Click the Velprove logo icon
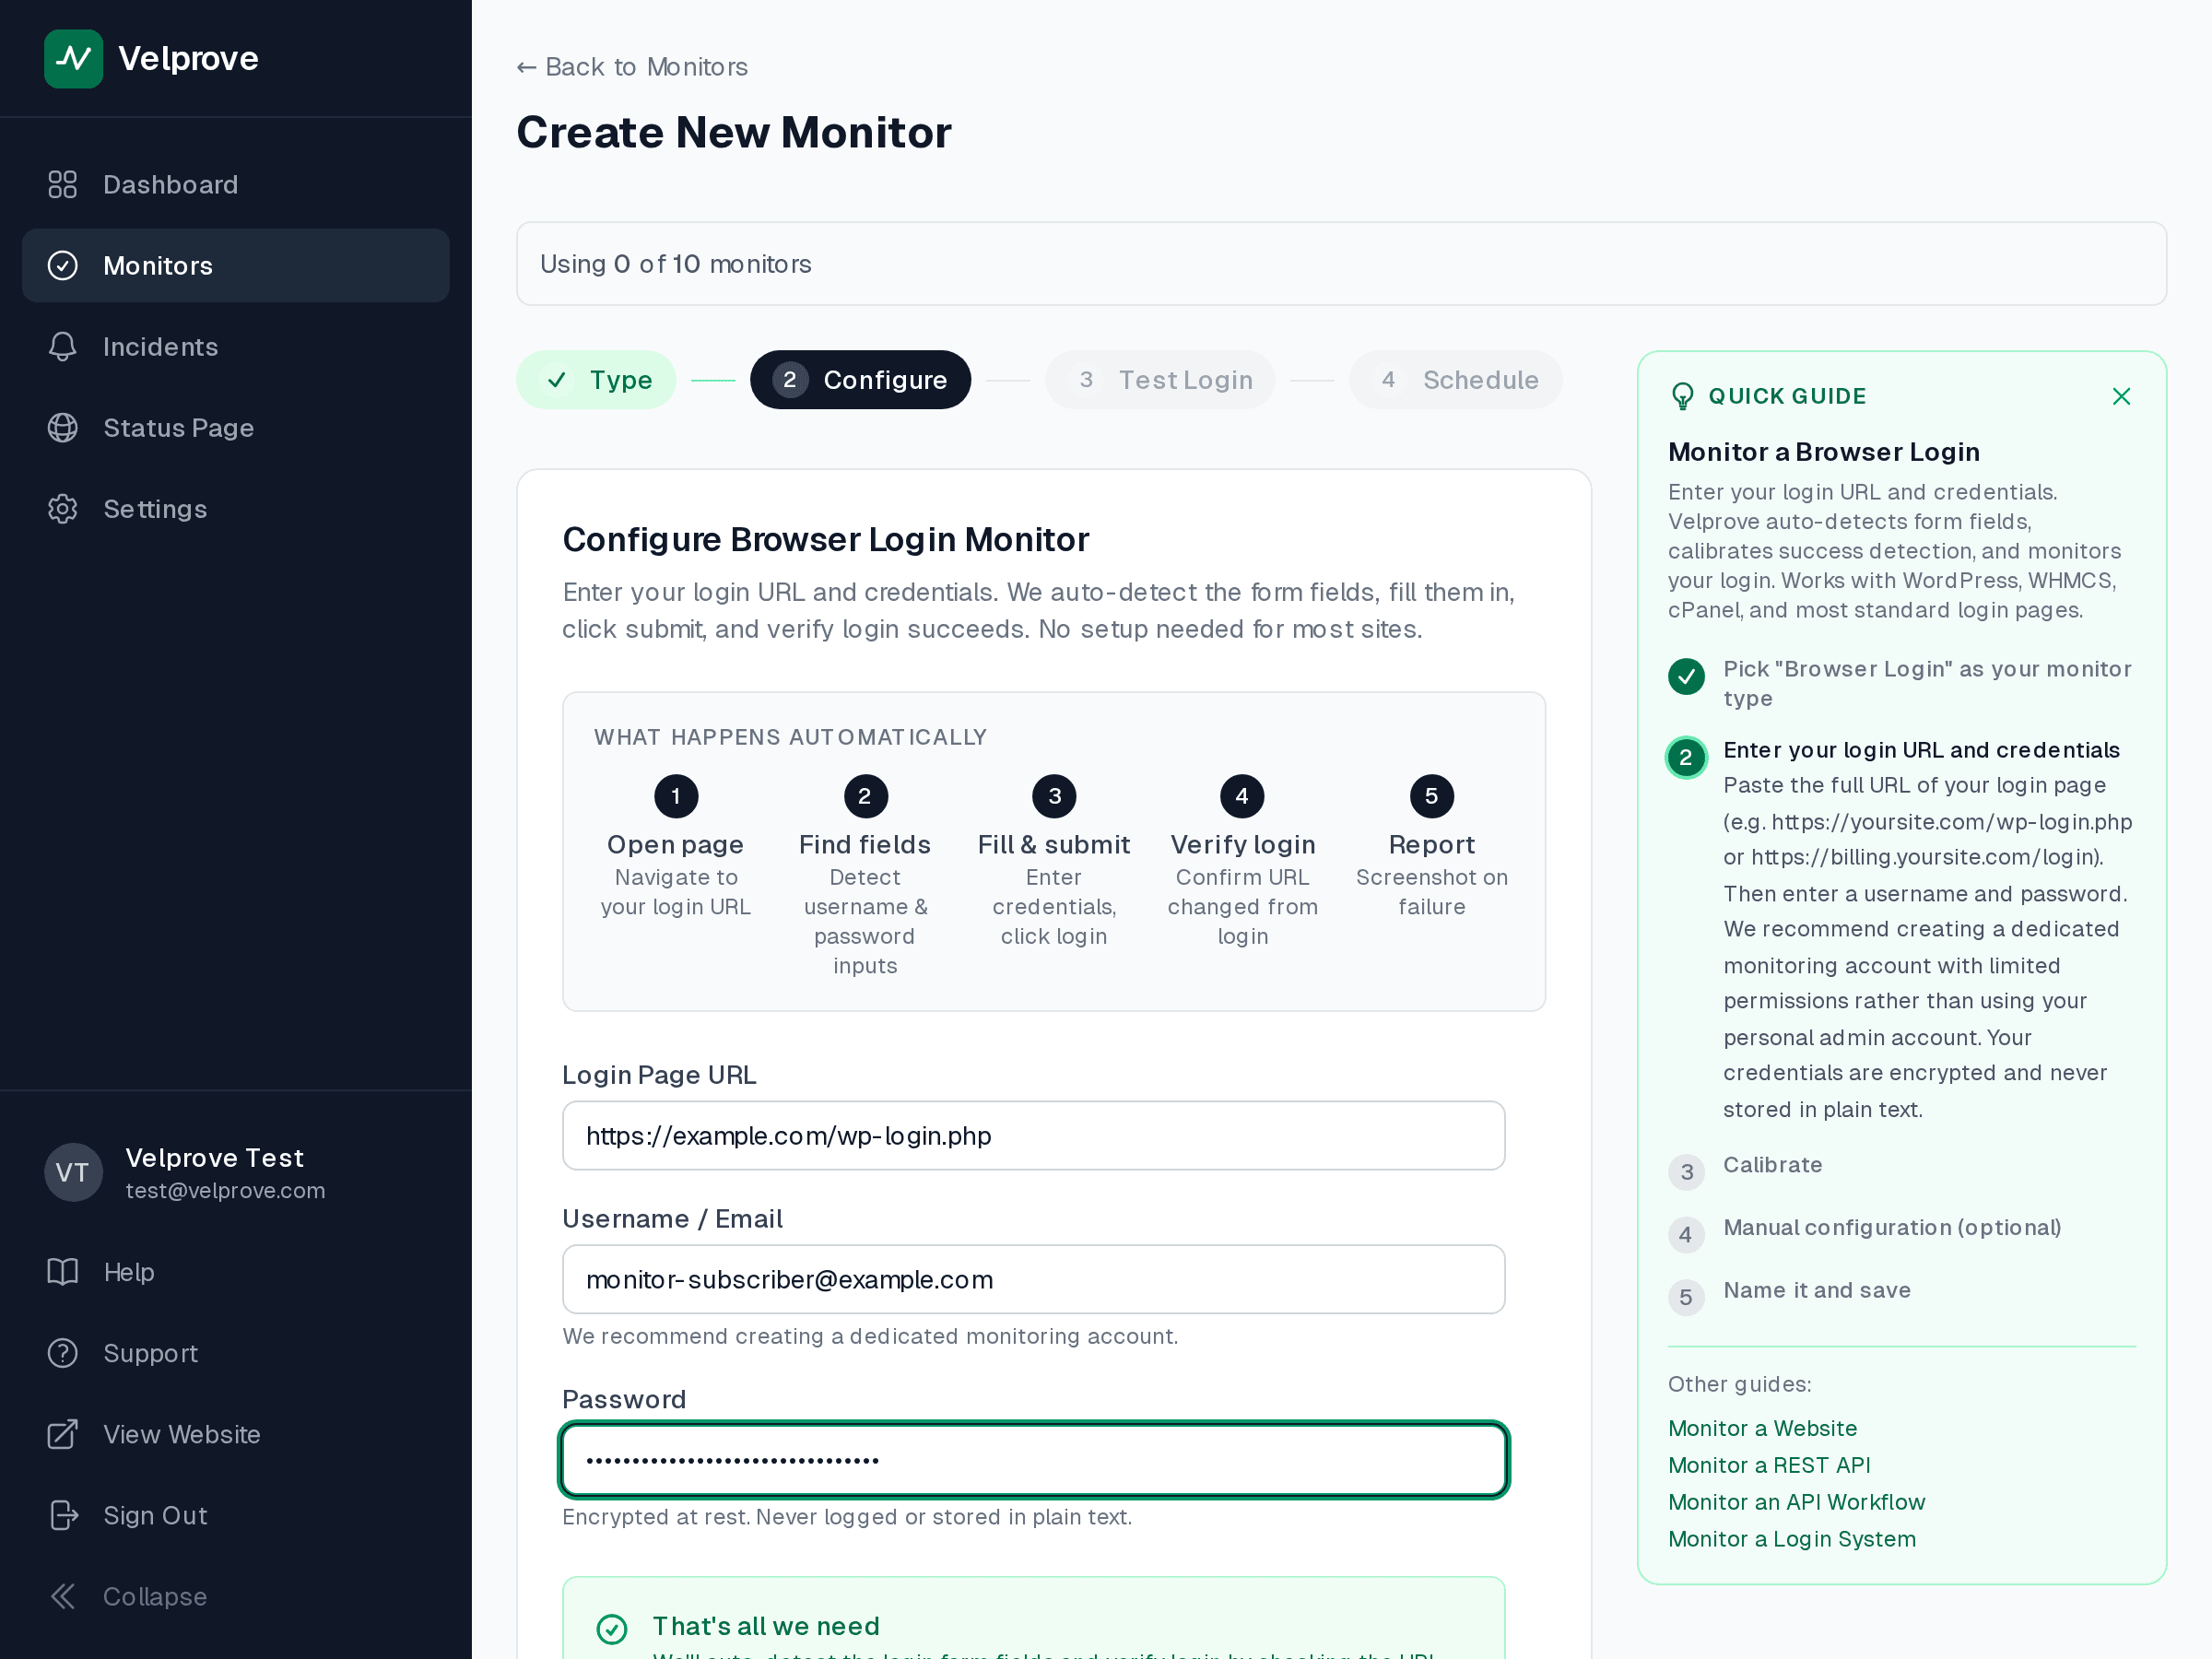2212x1659 pixels. pyautogui.click(x=73, y=59)
